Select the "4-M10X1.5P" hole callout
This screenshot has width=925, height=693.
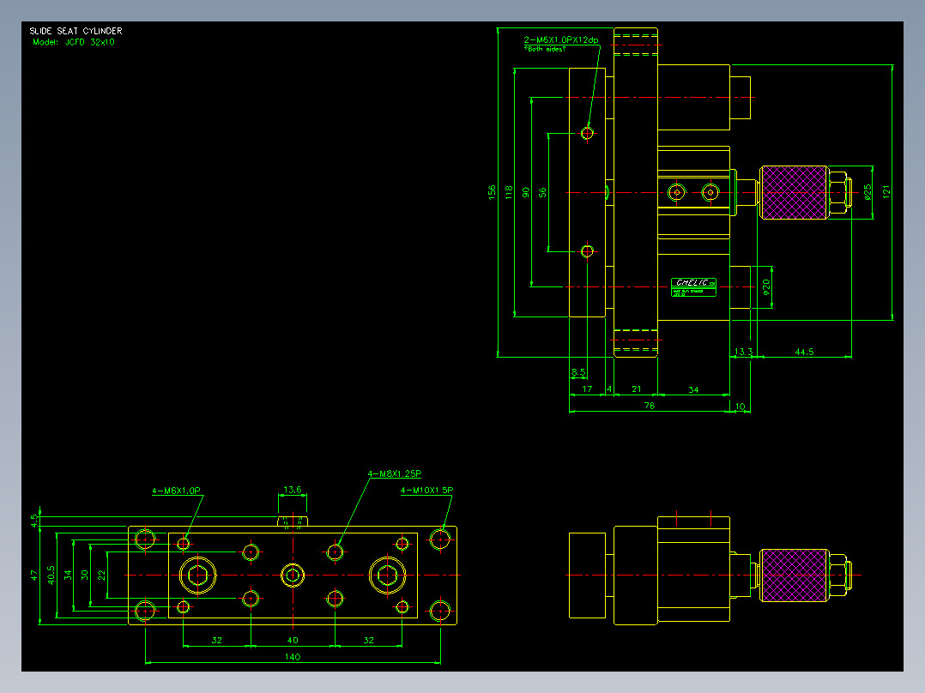pos(427,490)
